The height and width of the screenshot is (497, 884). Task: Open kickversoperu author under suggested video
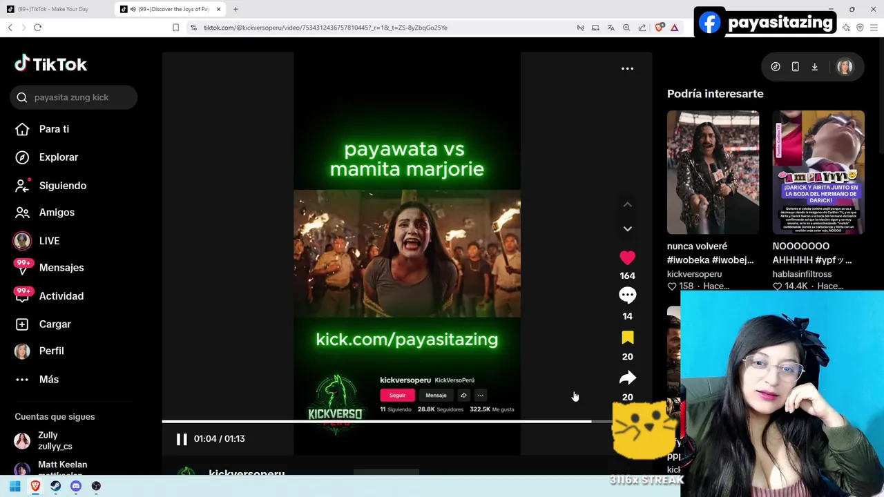[694, 274]
